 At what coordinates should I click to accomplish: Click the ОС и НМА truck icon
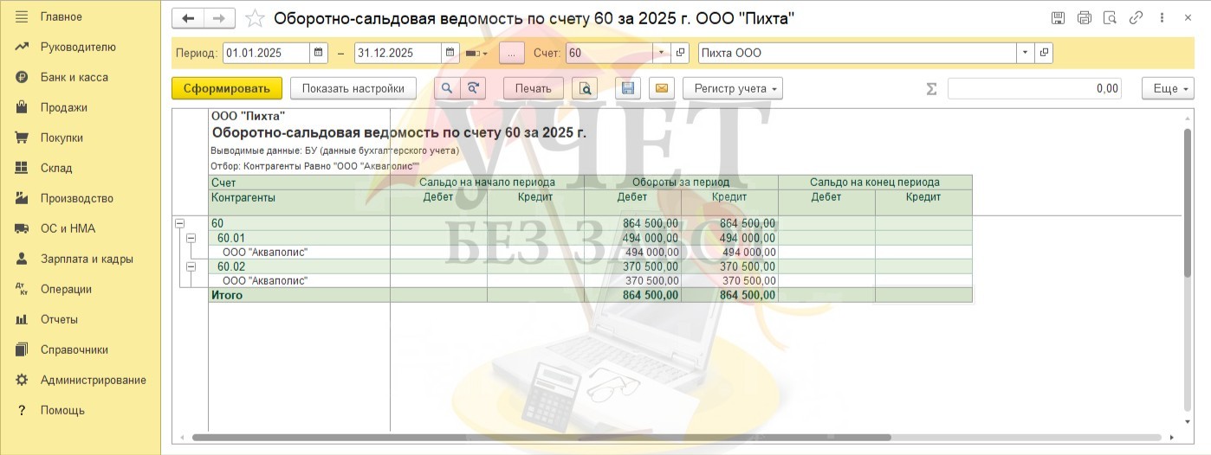[22, 228]
